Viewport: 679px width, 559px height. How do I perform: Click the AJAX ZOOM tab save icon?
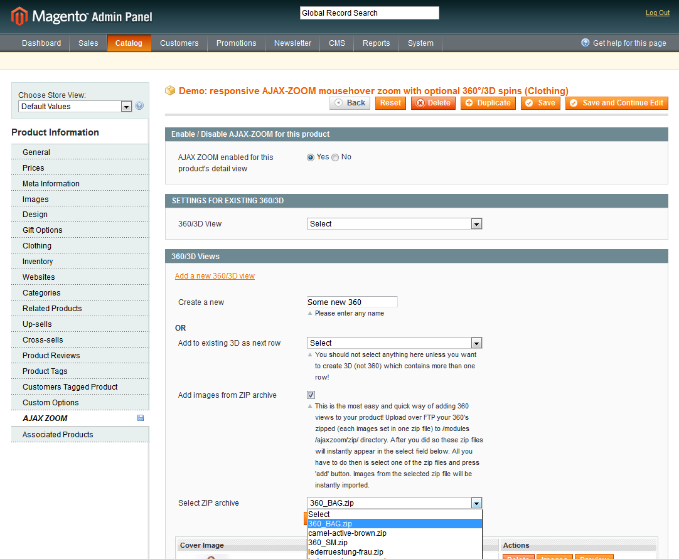141,418
